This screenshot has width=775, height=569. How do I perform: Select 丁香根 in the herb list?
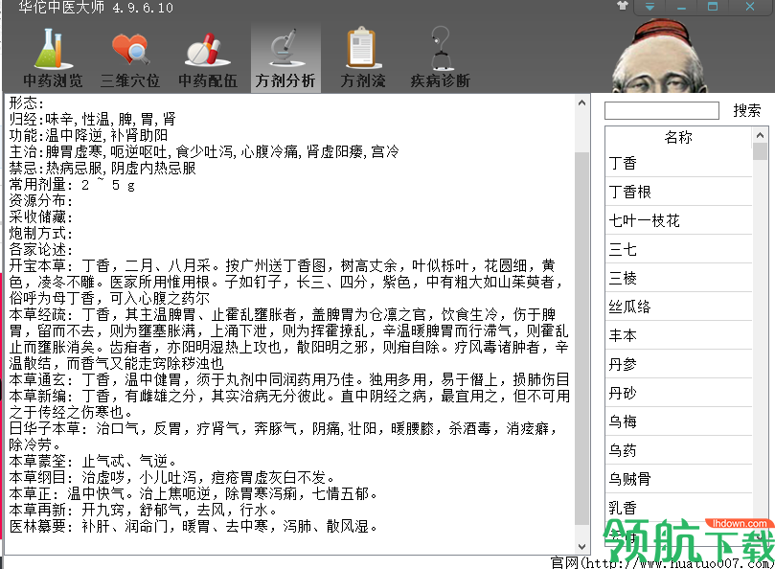pos(678,192)
